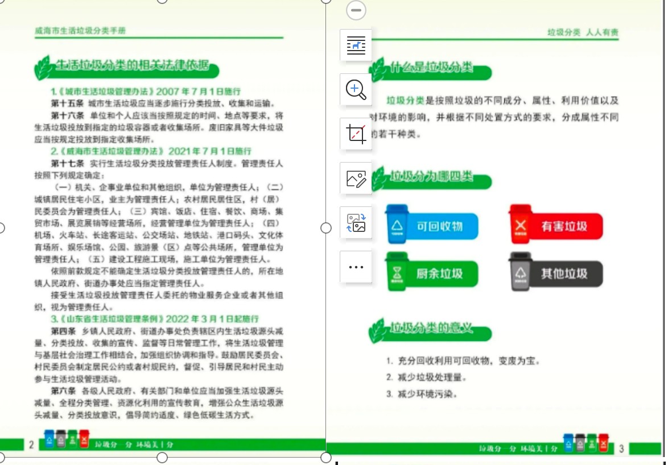Open the text wrapping layout options

356,45
